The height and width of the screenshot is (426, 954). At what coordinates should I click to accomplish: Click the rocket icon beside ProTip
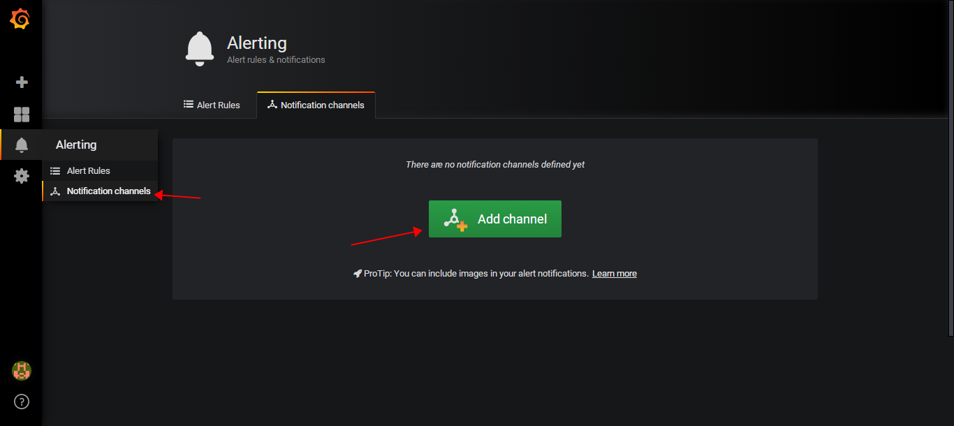[358, 274]
